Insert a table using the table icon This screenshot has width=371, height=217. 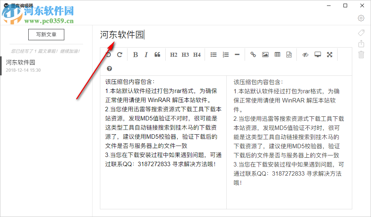(277, 54)
